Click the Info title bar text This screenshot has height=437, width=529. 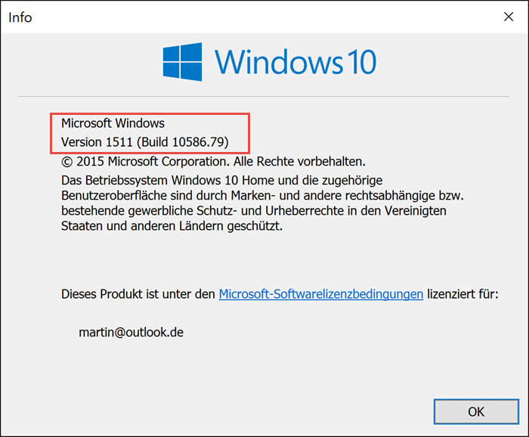tap(20, 17)
